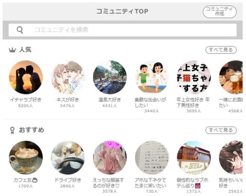Click the magnifying glass search icon

[20, 30]
